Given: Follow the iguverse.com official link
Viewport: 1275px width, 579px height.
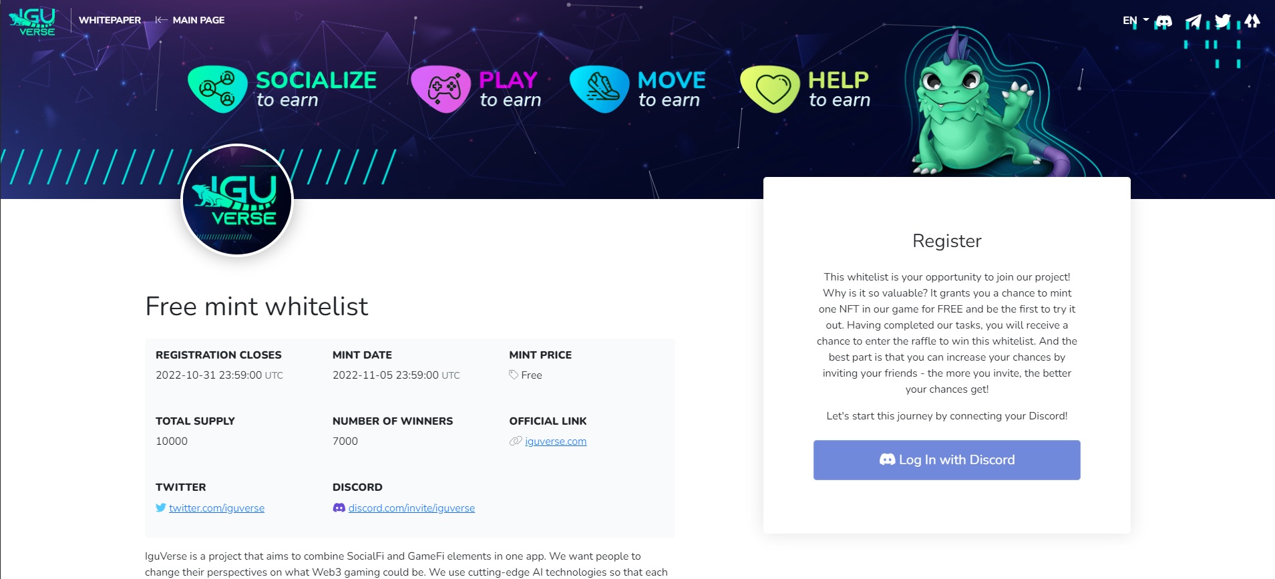Looking at the screenshot, I should point(555,441).
